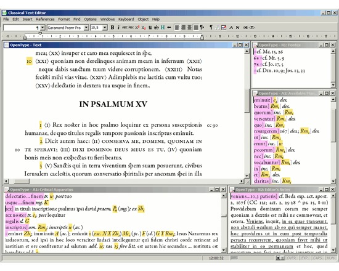Open the Windows menu
Screen dimensions: 339x271
coord(107,19)
